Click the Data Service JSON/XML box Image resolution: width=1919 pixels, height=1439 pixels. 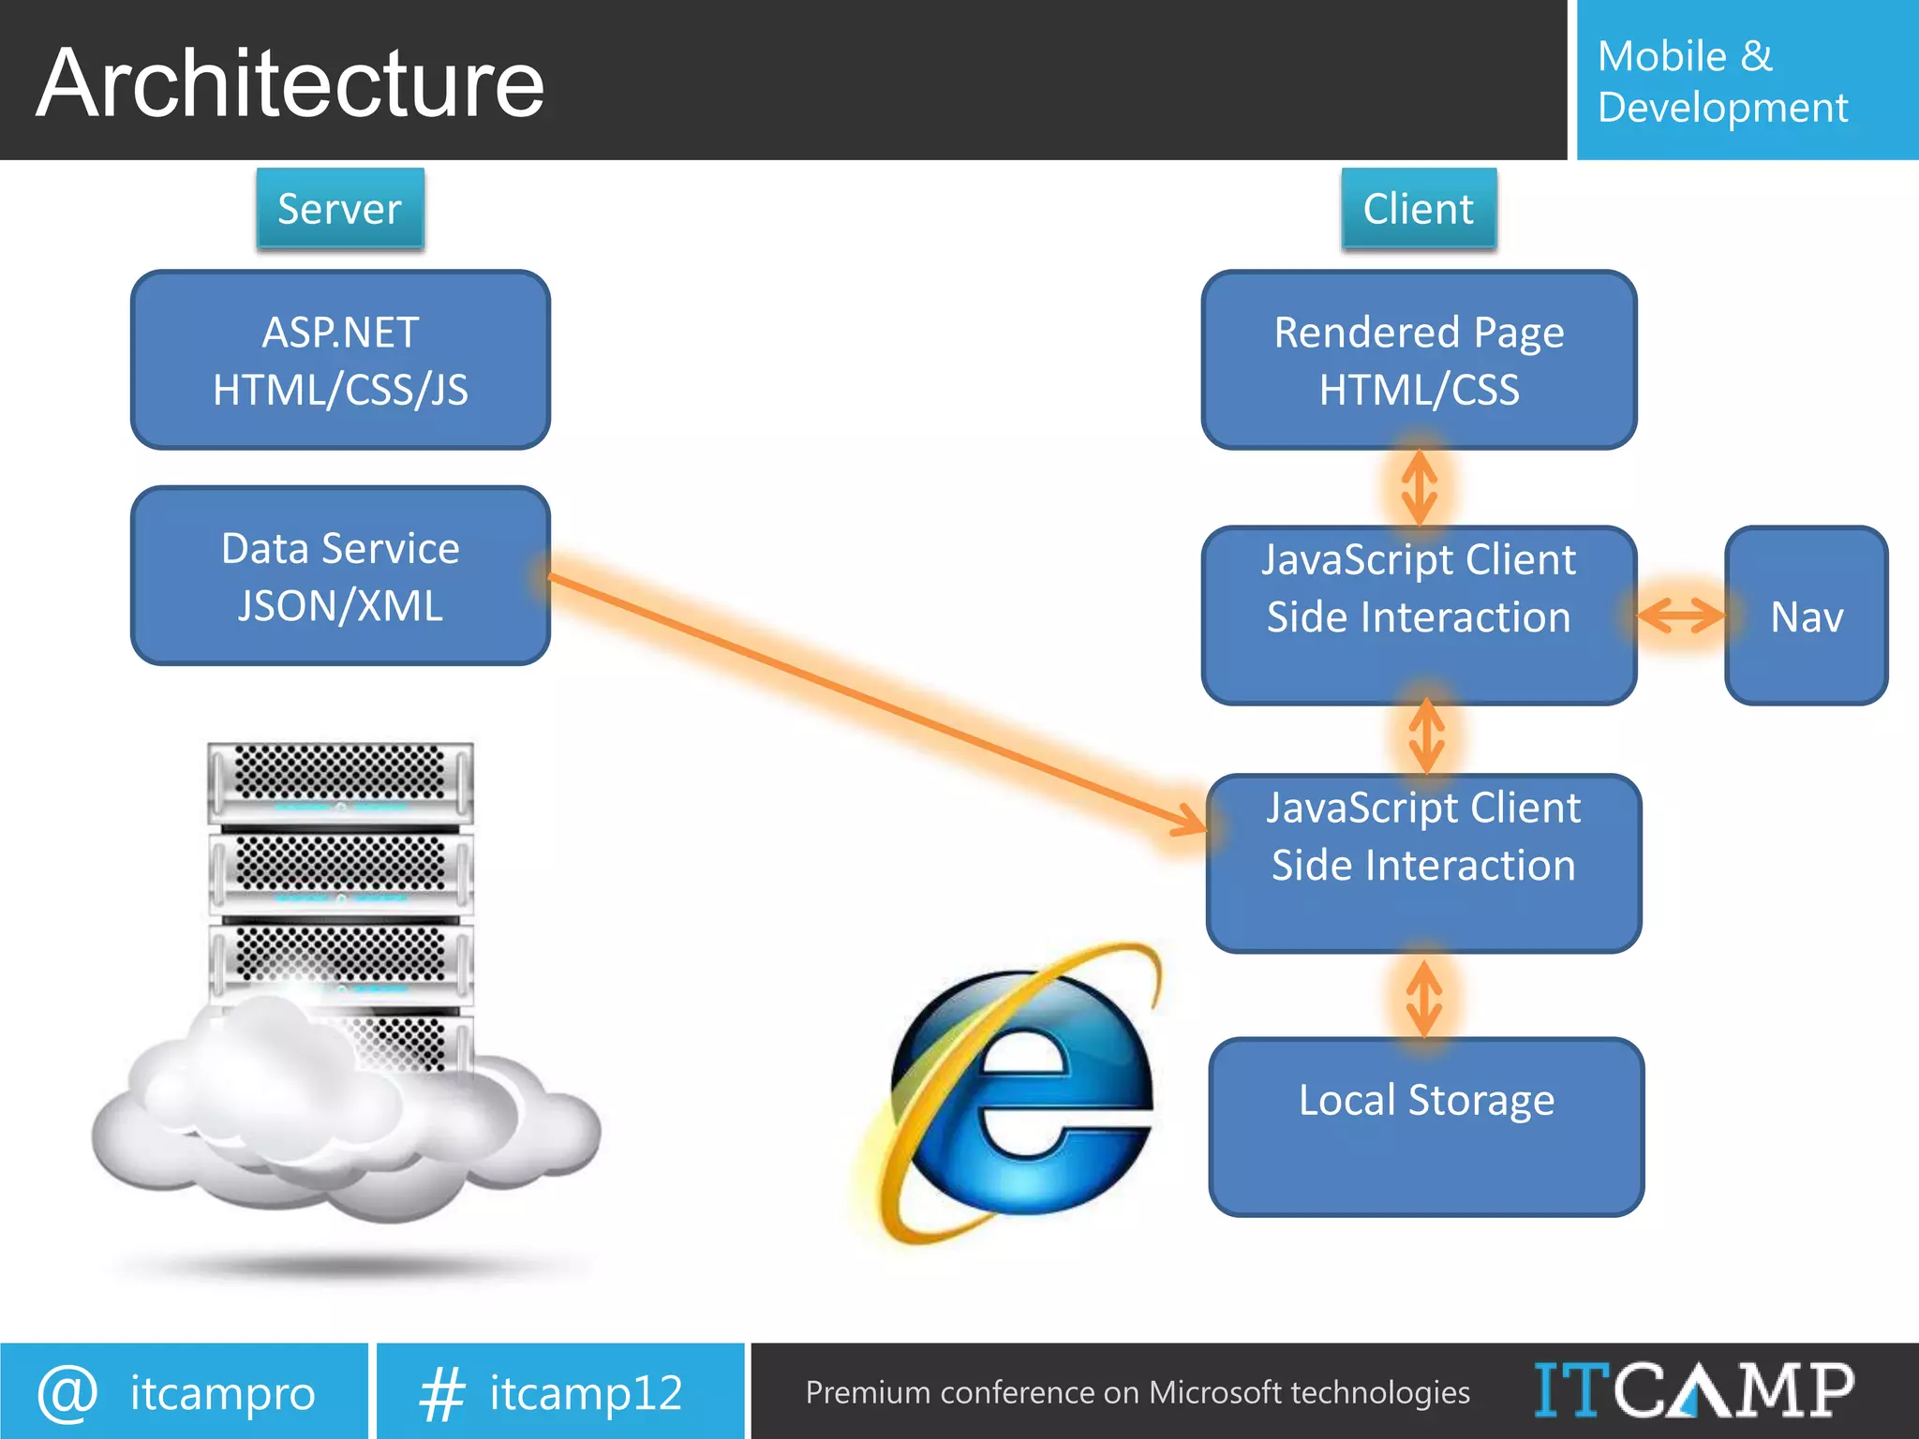[x=340, y=576]
